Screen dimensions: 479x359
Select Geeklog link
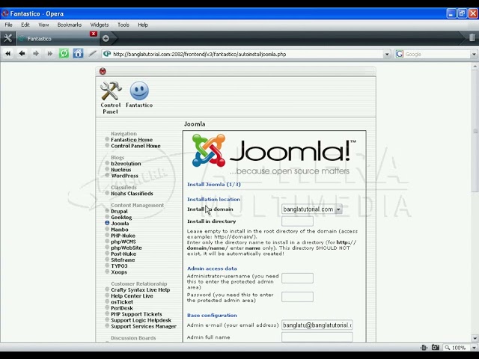pyautogui.click(x=121, y=218)
